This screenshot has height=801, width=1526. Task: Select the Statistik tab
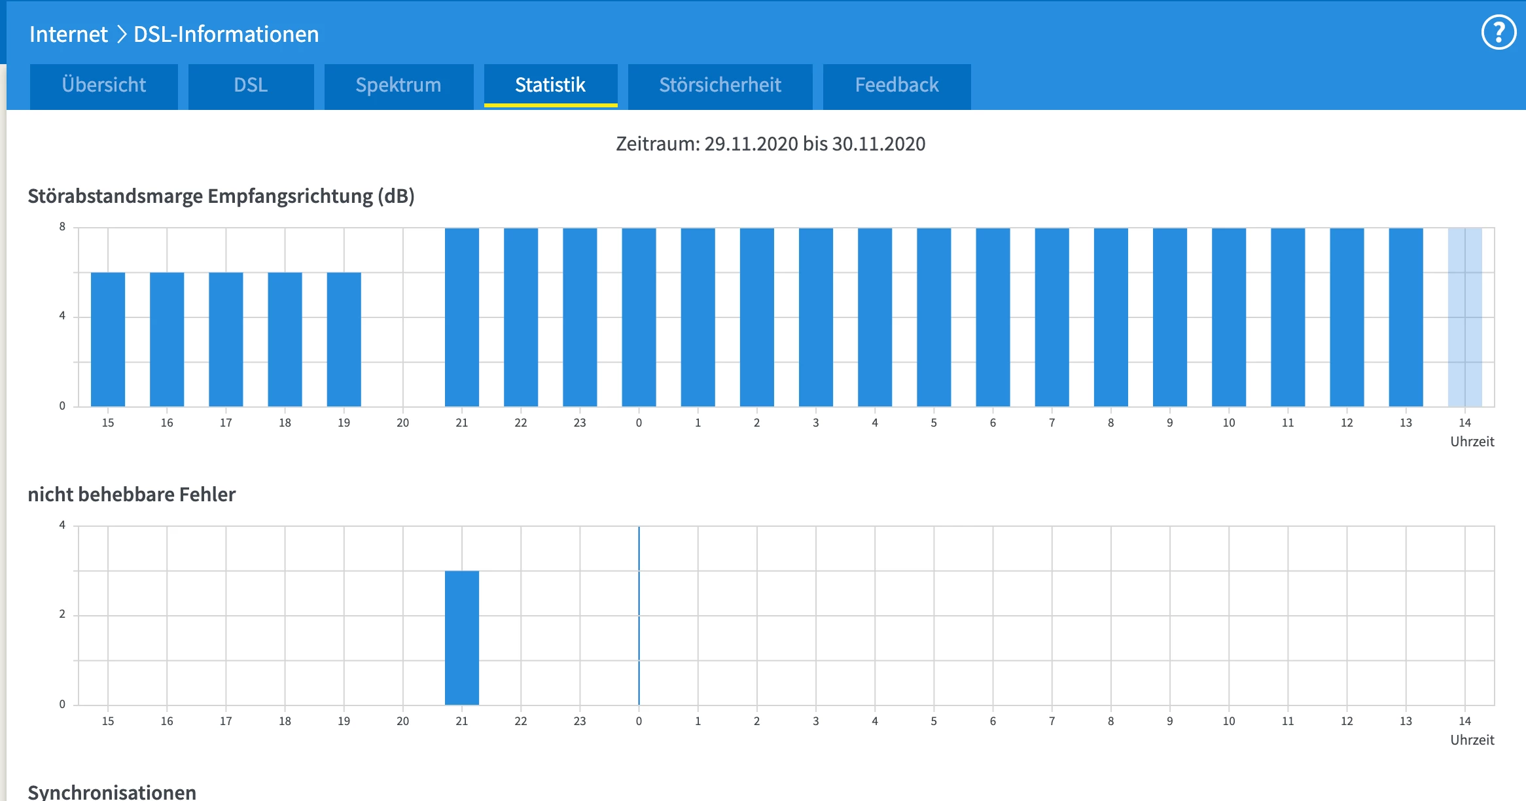click(550, 85)
